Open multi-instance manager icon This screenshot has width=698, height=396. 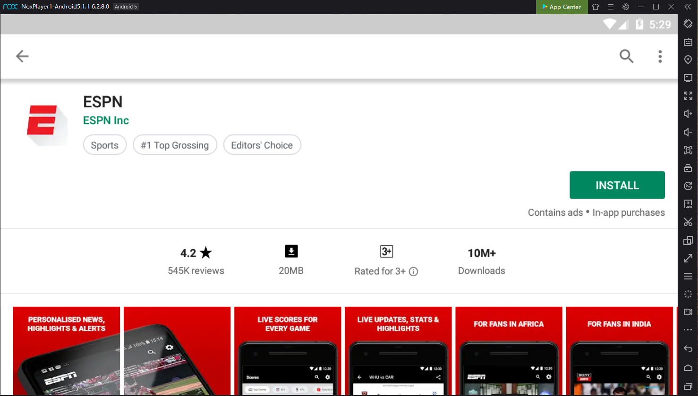point(688,240)
